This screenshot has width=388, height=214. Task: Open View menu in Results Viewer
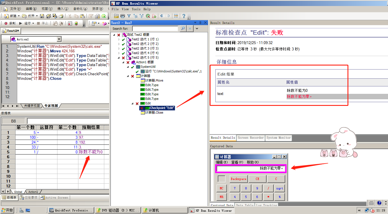(x=125, y=9)
